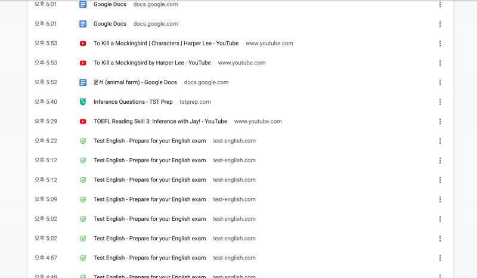Click YouTube favicon beside Mockingbird by Harper Lee entry
This screenshot has height=278, width=477.
pyautogui.click(x=83, y=63)
